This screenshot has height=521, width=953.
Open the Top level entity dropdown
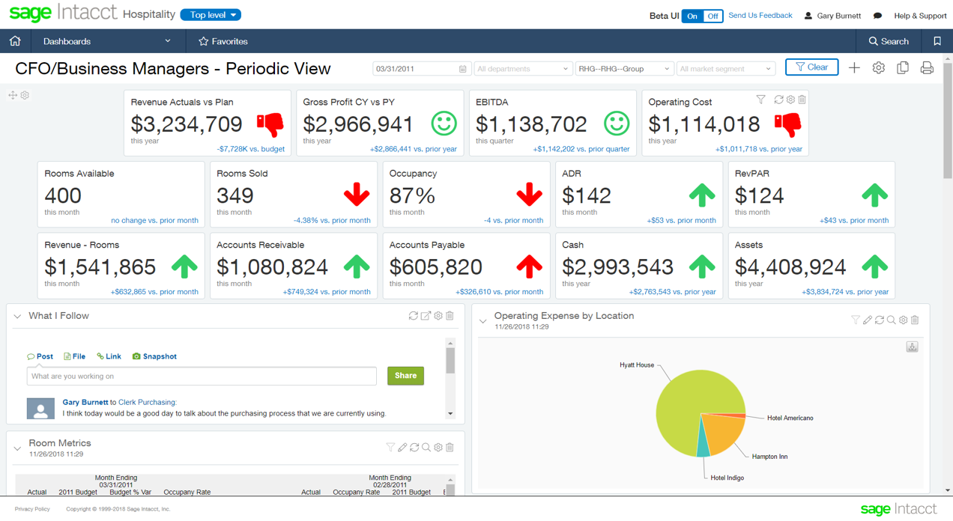point(211,15)
